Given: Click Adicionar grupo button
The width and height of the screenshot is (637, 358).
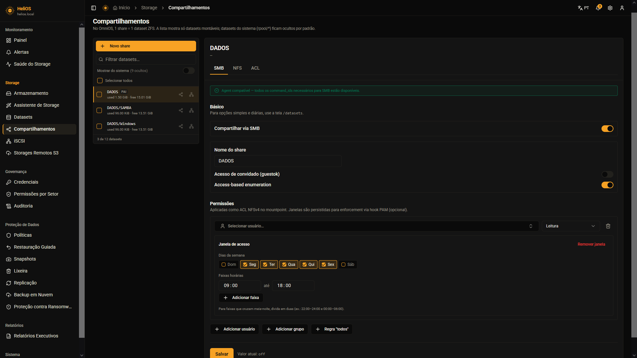Looking at the screenshot, I should click(x=285, y=329).
